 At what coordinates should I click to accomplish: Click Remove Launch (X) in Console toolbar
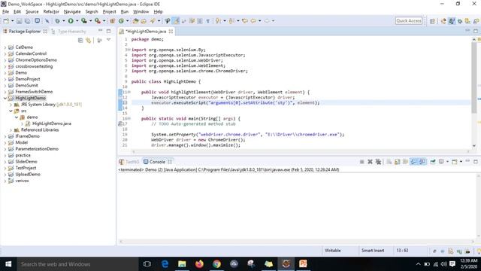click(x=370, y=162)
